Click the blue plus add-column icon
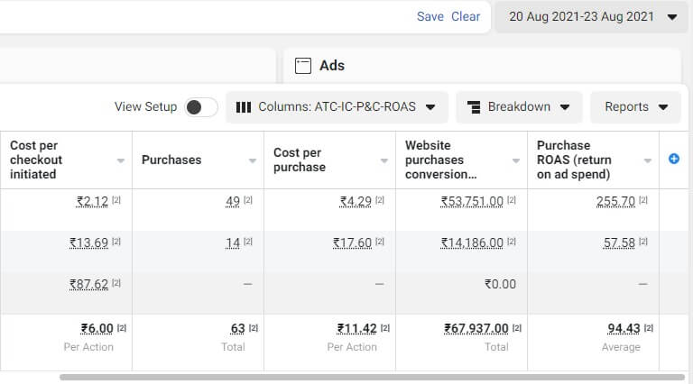 [x=673, y=159]
